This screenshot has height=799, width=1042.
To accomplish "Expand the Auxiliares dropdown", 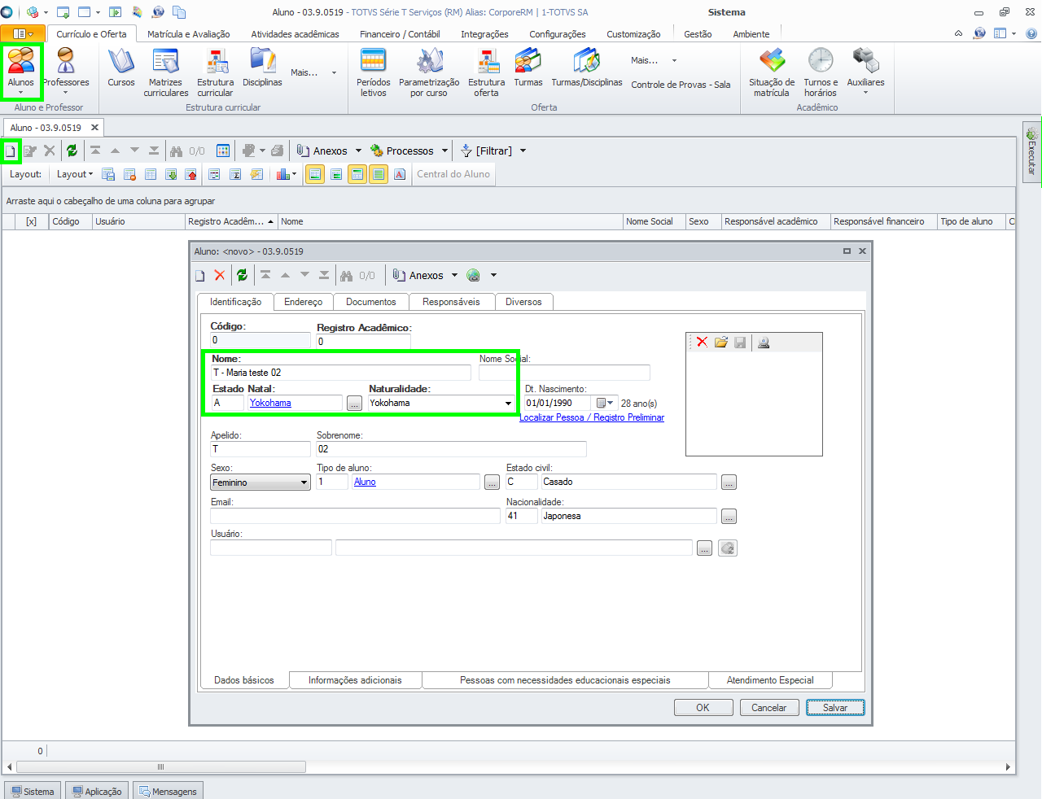I will click(865, 72).
